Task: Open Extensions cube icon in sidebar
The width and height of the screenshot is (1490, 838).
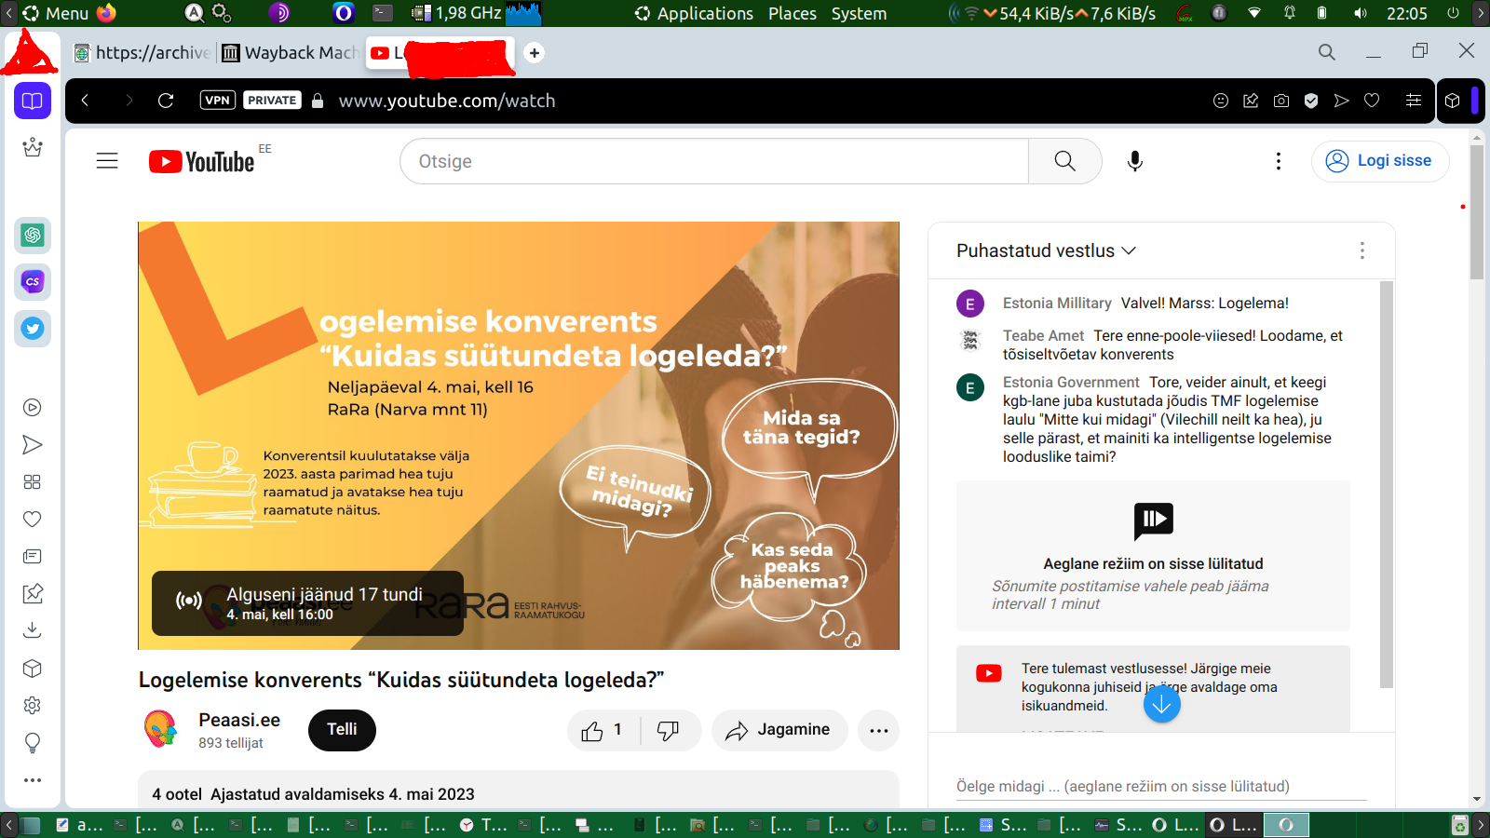Action: pos(33,668)
